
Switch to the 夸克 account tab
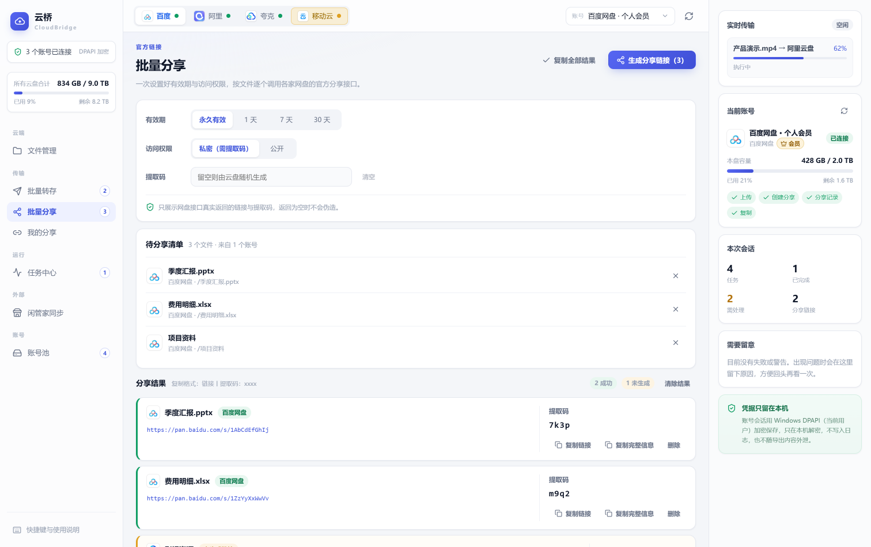(264, 16)
